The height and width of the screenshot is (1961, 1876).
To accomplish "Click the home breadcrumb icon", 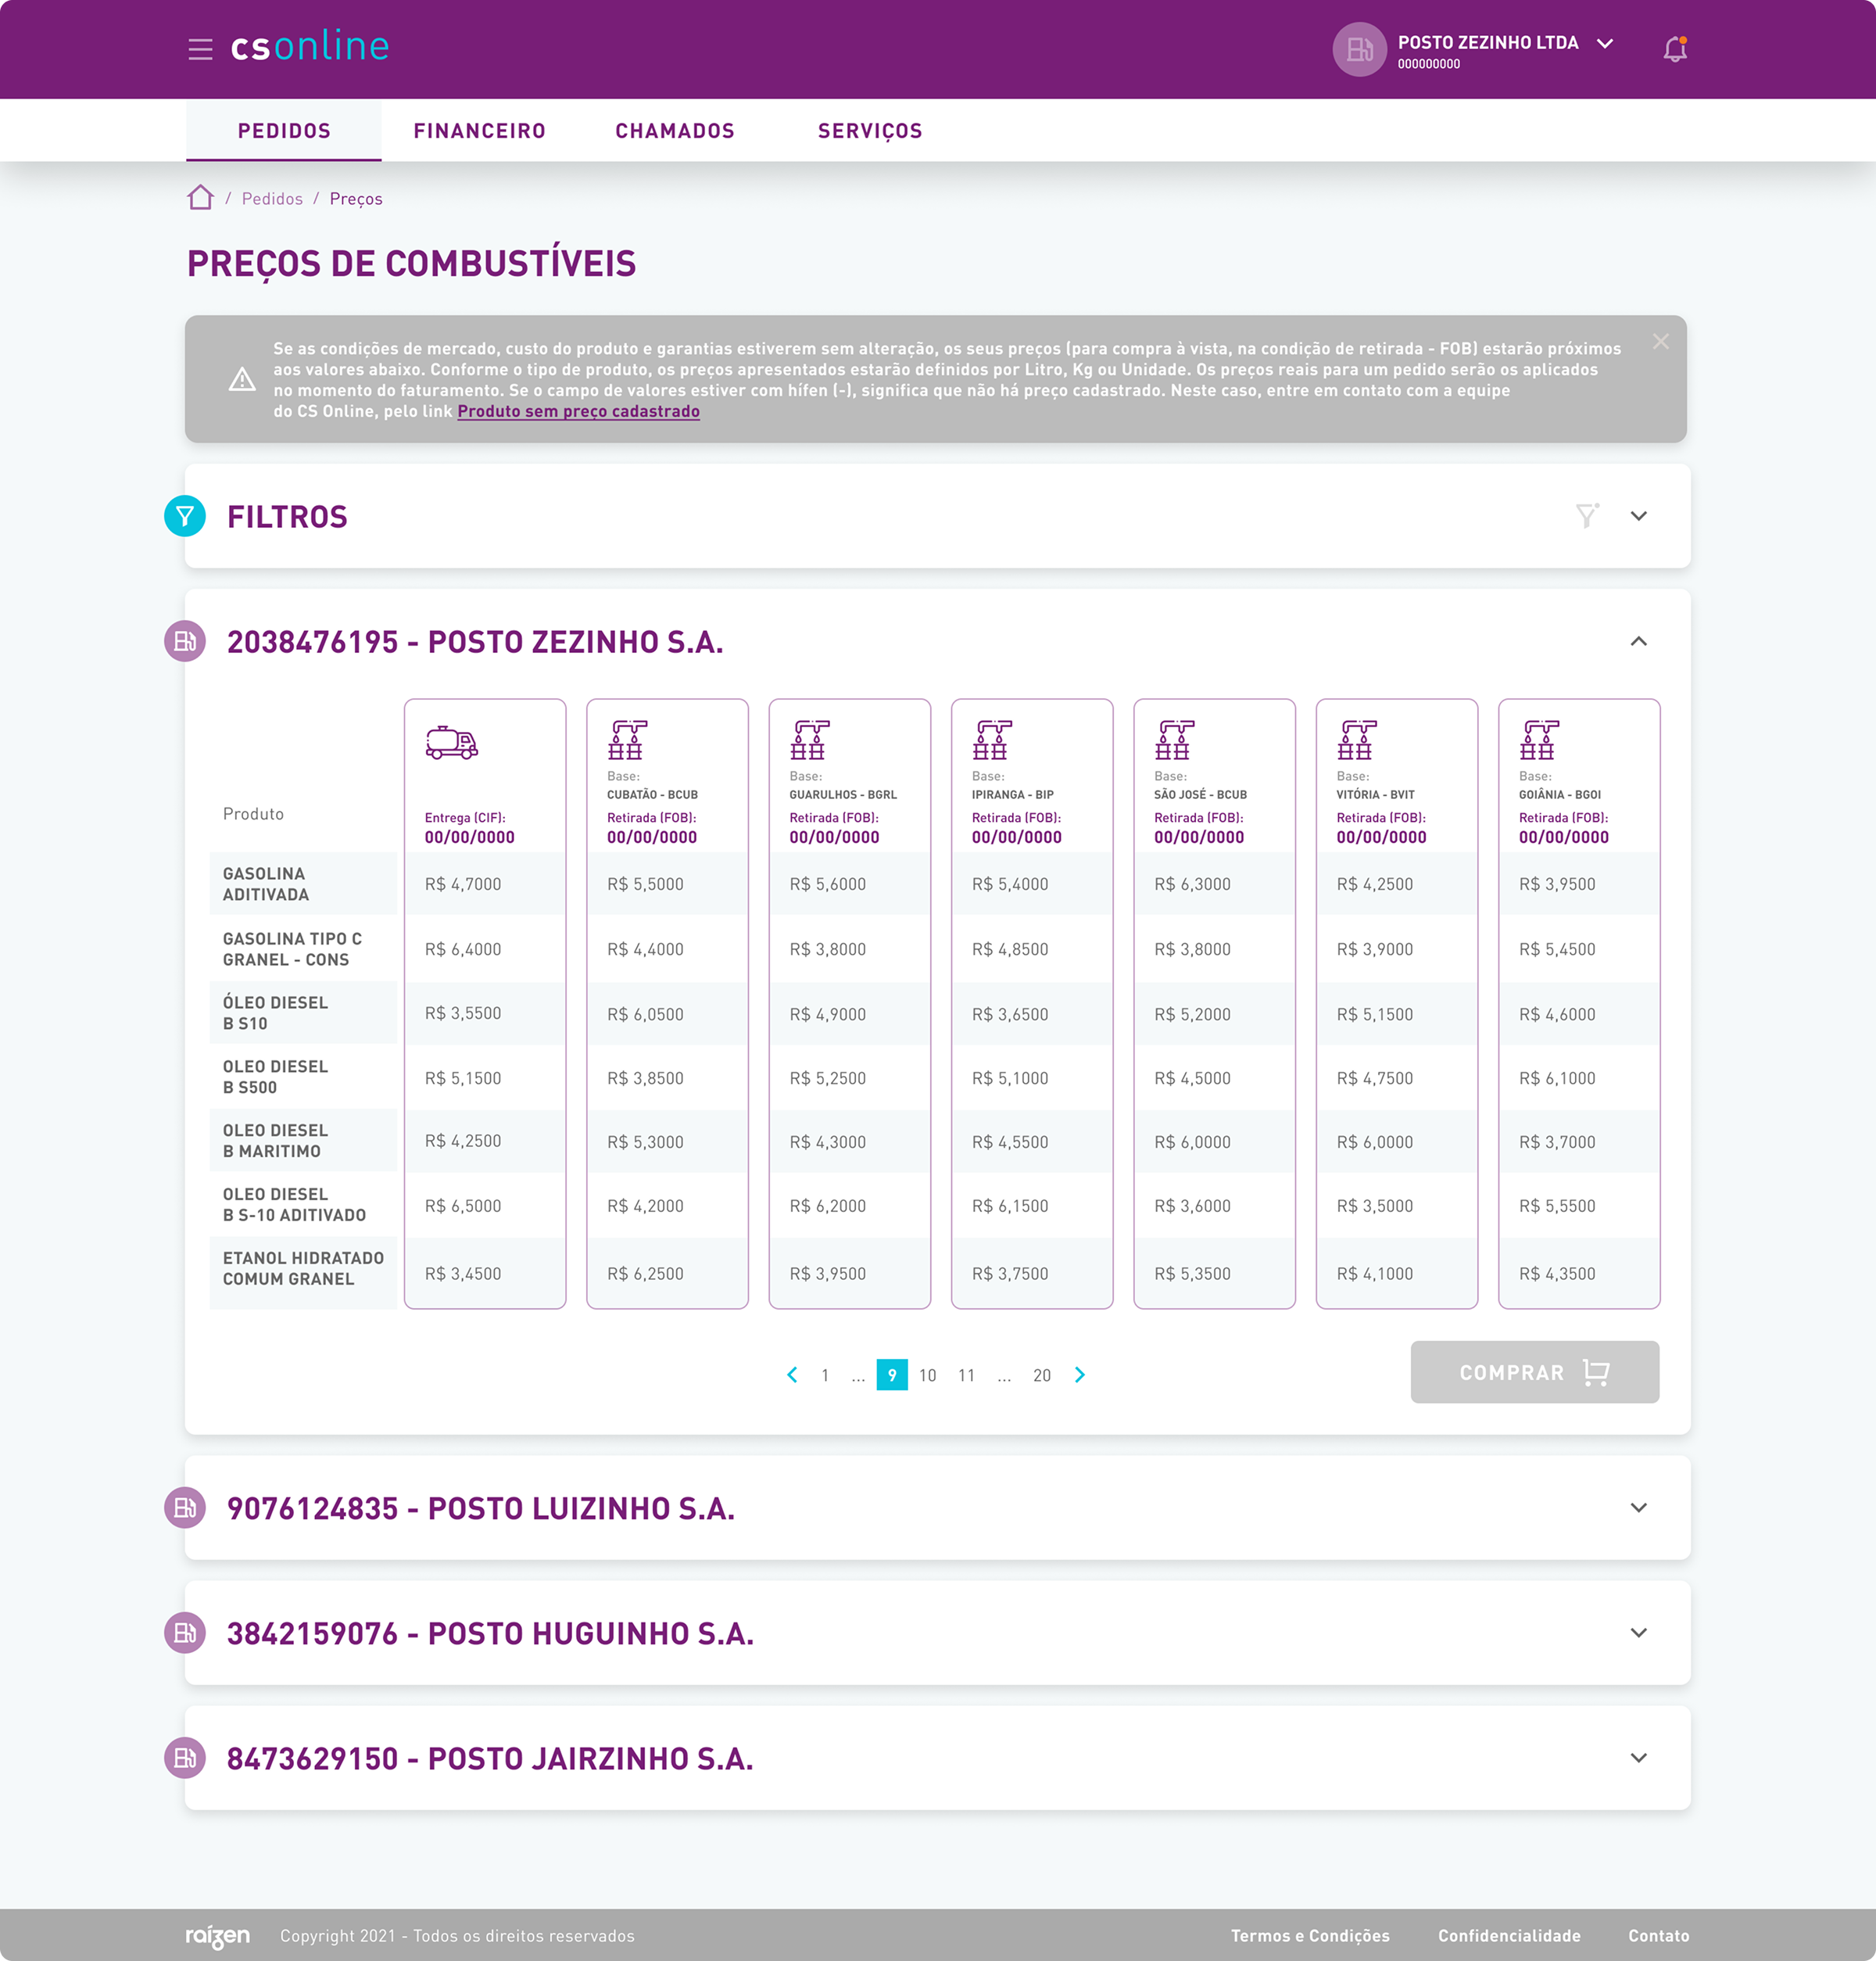I will coord(200,197).
